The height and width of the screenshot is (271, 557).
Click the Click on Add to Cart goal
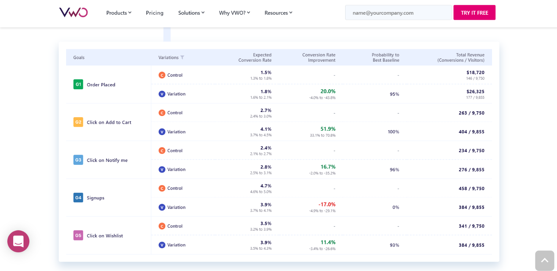pyautogui.click(x=109, y=122)
